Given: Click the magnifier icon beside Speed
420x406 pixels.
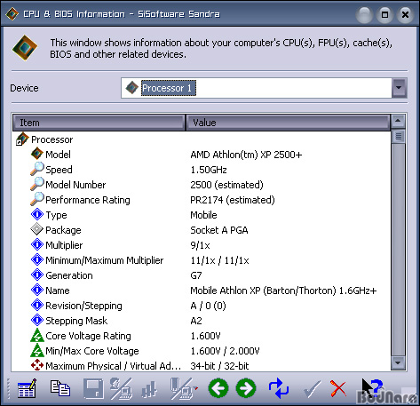Looking at the screenshot, I should tap(37, 169).
